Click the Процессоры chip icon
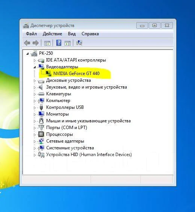The height and width of the screenshot is (212, 195). tap(41, 134)
